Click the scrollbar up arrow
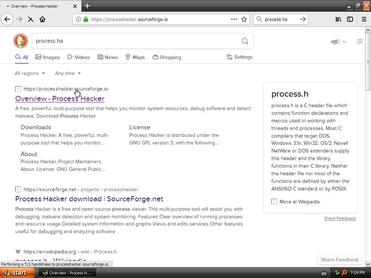This screenshot has width=371, height=278. [368, 30]
